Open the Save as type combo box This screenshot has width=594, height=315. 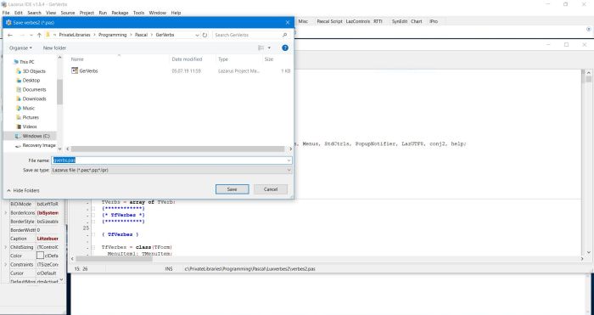(171, 170)
